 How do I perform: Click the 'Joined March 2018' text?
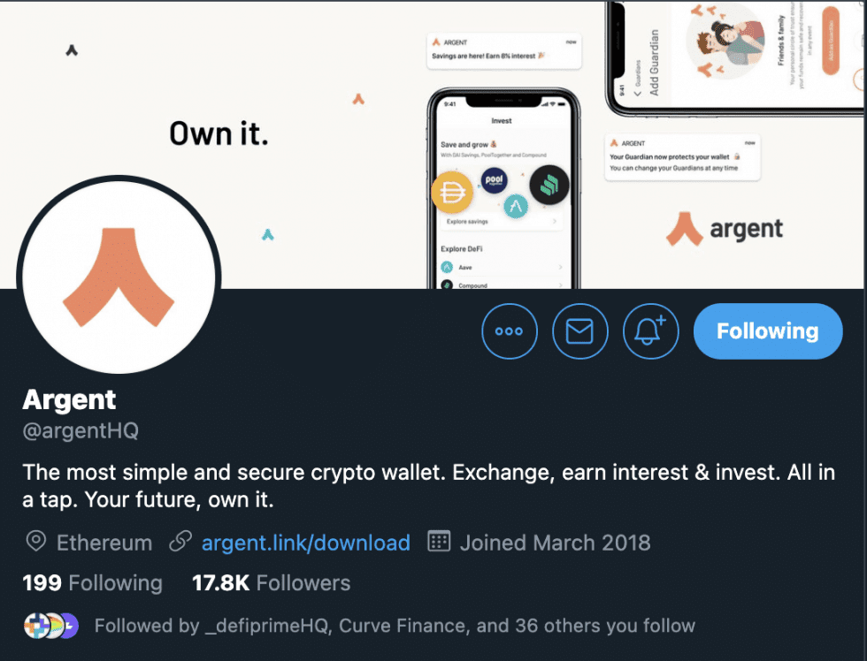pos(555,543)
